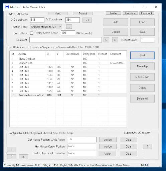Click the Move Up button
Image resolution: width=166 pixels, height=171 pixels.
[142, 66]
